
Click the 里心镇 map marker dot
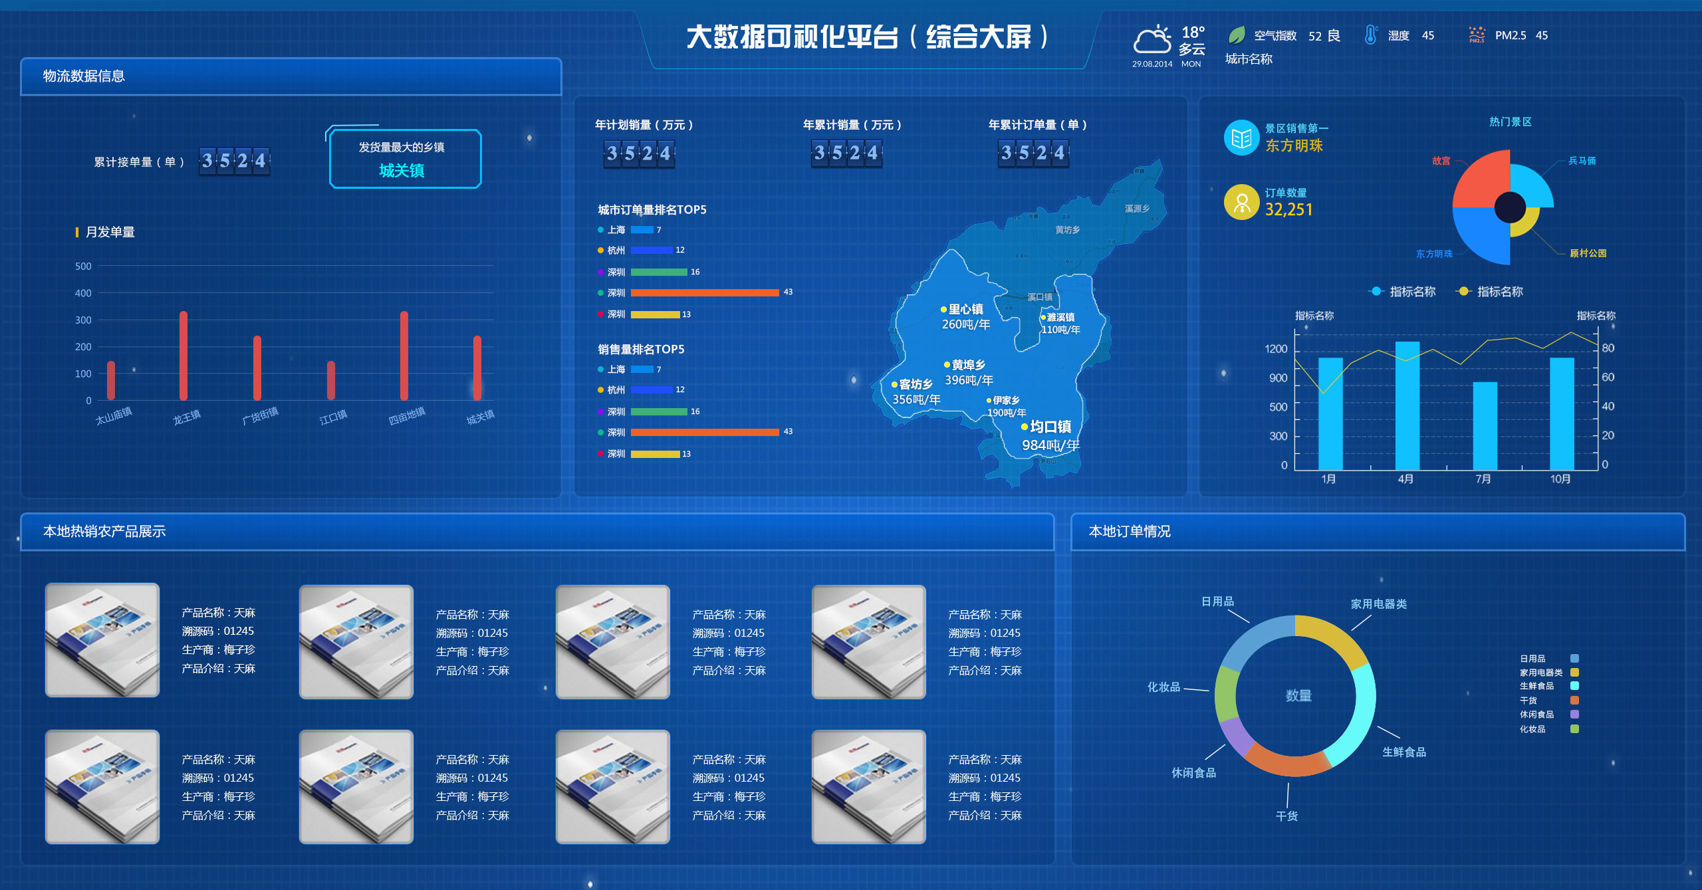point(943,309)
